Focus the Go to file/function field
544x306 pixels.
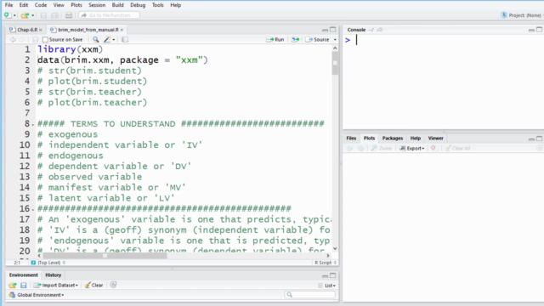pos(109,15)
